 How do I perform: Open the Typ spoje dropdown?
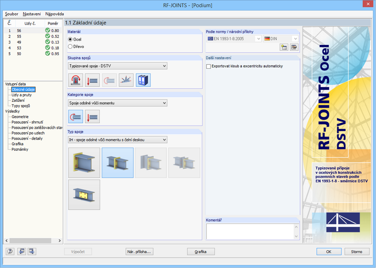[x=117, y=140]
